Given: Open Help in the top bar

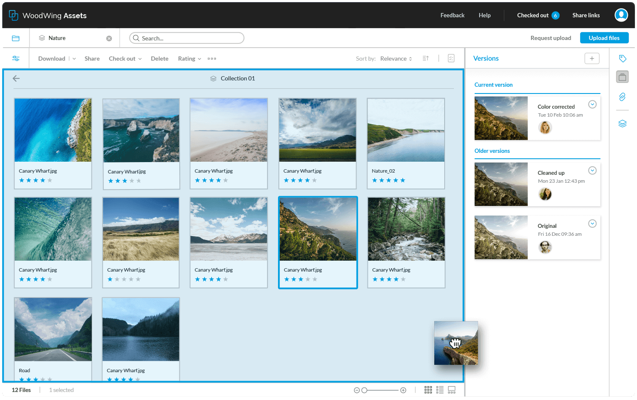Looking at the screenshot, I should (x=484, y=15).
